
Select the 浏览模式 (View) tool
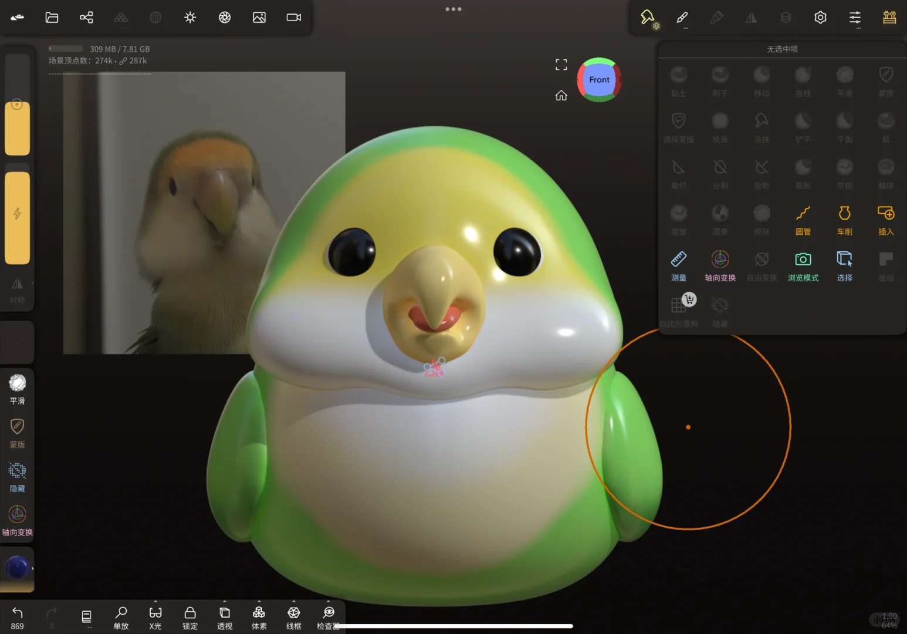pos(803,265)
